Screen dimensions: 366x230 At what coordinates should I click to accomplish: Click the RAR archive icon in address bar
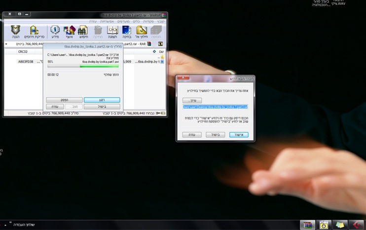pos(149,44)
